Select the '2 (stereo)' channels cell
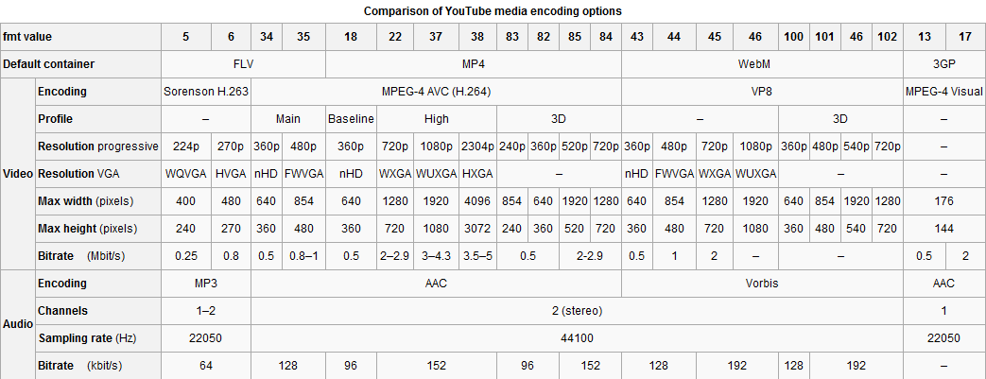The image size is (986, 379). pyautogui.click(x=577, y=311)
